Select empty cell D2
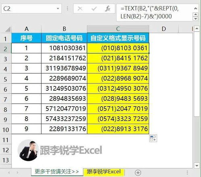The image size is (201, 177). point(164,48)
